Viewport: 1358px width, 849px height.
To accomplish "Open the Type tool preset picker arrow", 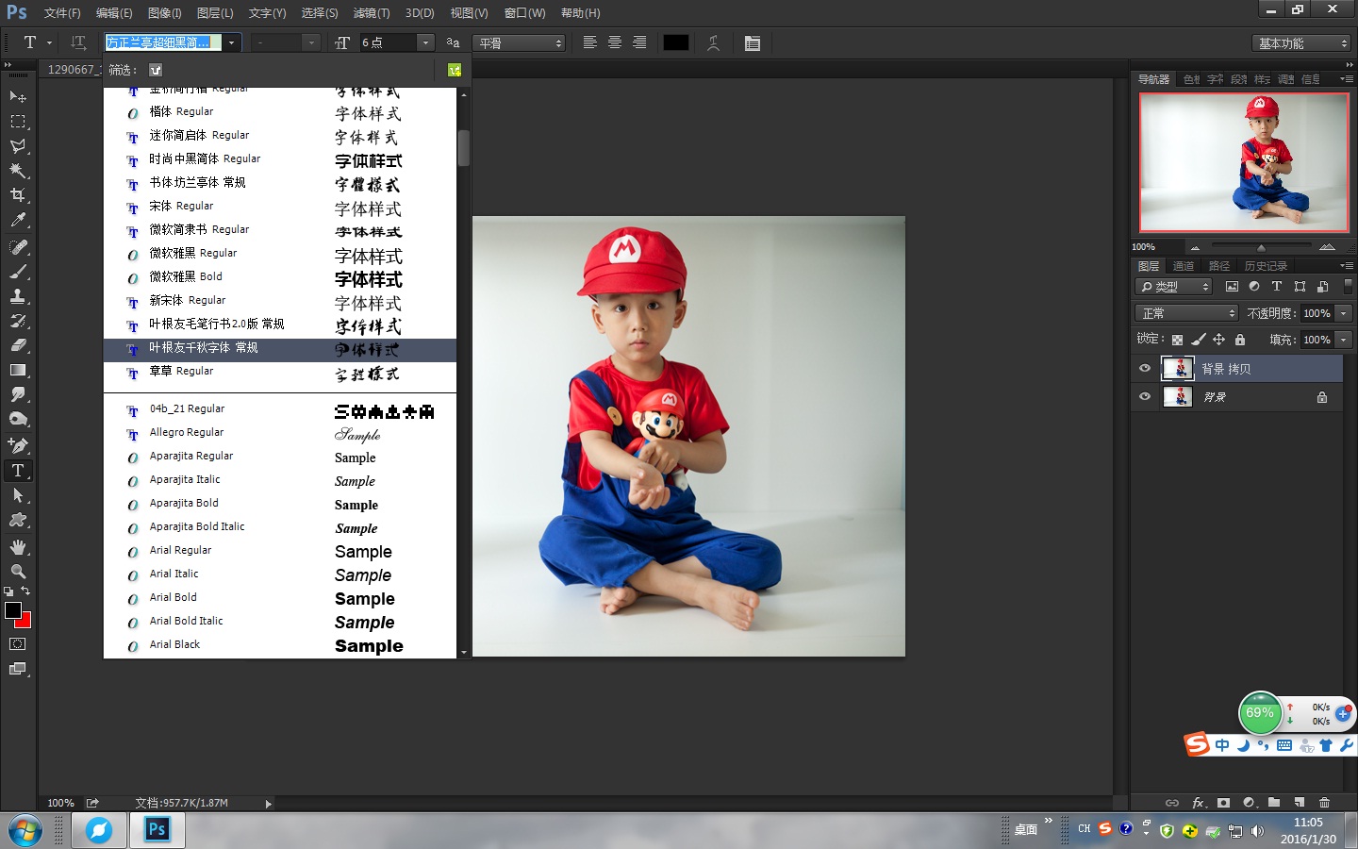I will (x=49, y=42).
